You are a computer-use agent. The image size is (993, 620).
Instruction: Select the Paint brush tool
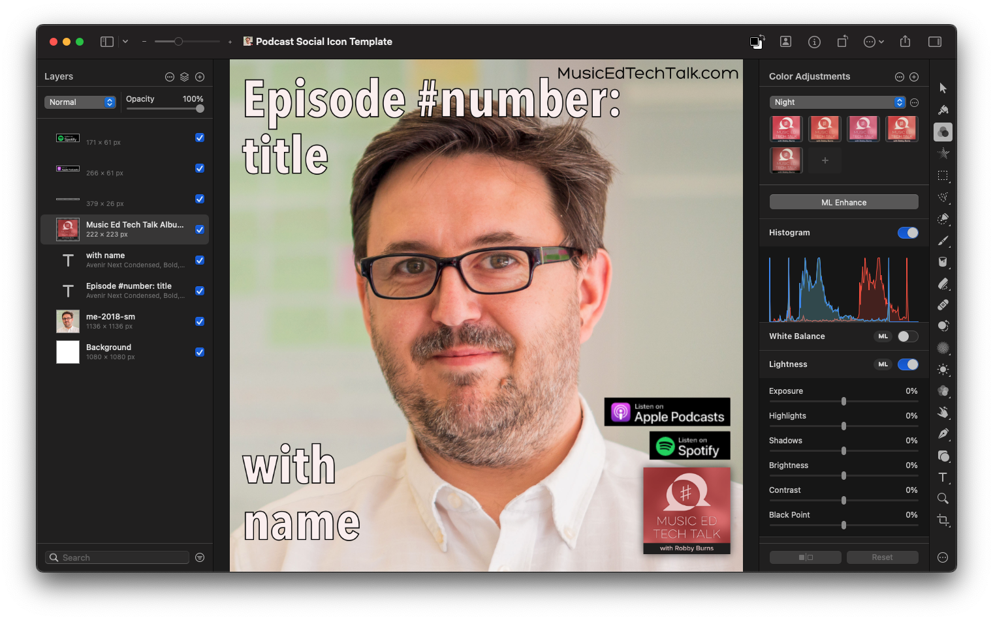coord(943,241)
